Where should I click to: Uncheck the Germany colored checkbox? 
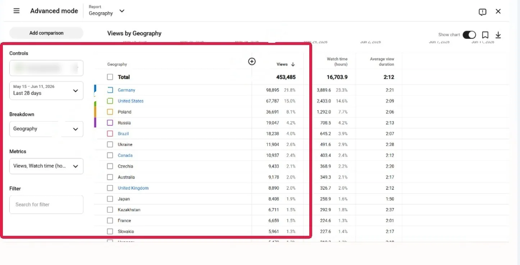(110, 90)
